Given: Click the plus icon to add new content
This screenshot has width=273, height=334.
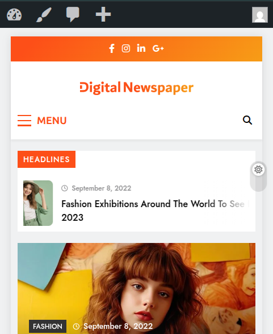Looking at the screenshot, I should click(x=103, y=14).
